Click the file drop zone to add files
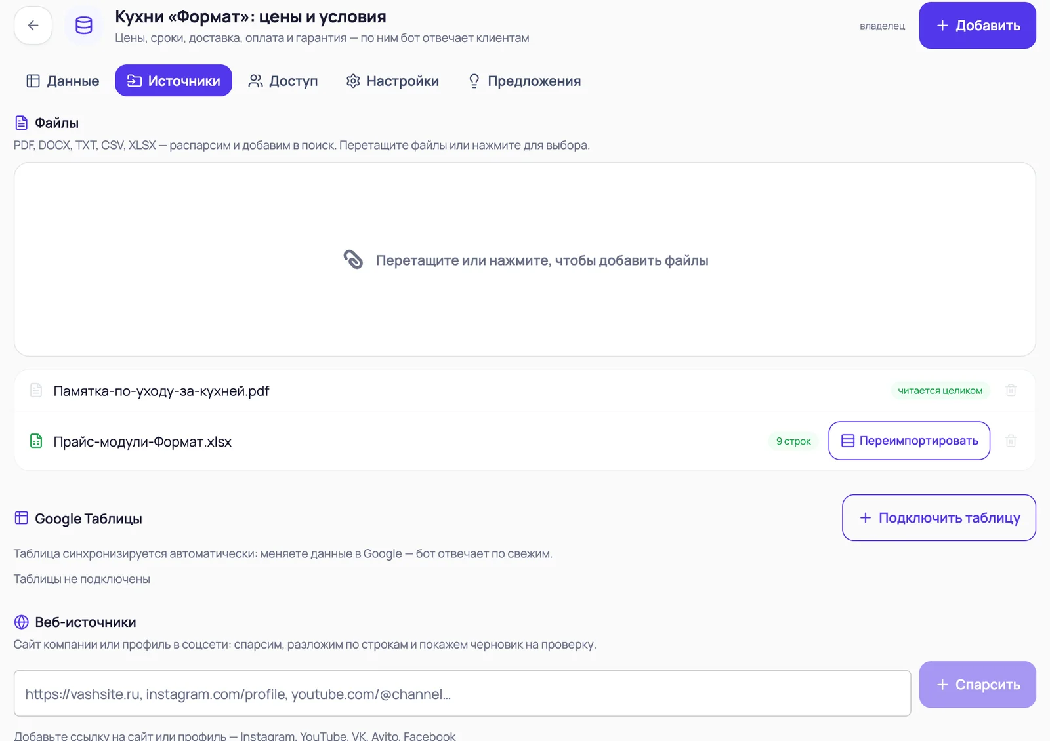The width and height of the screenshot is (1050, 741). click(x=525, y=260)
